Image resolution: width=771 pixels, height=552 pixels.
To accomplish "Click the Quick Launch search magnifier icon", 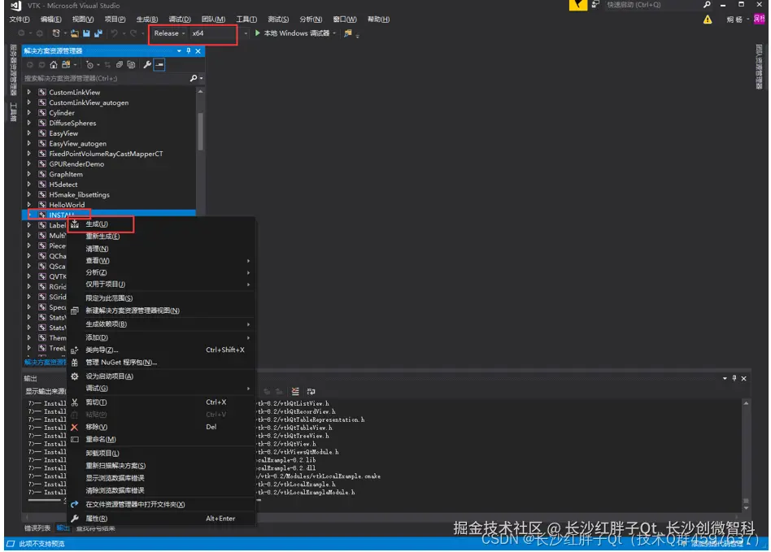I will [707, 4].
